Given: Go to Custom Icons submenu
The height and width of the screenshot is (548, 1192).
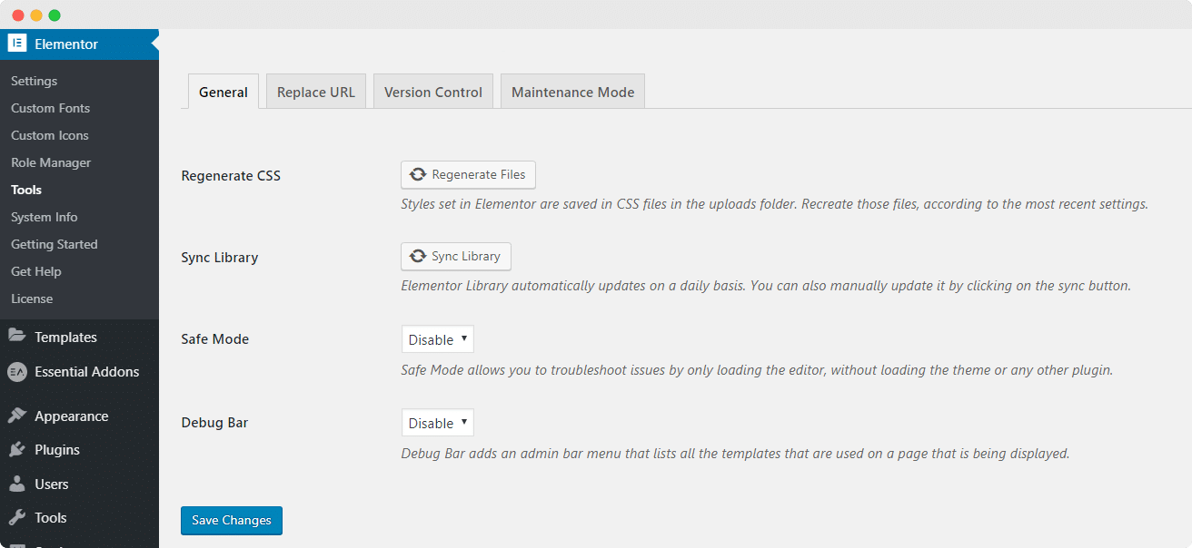Looking at the screenshot, I should point(50,135).
